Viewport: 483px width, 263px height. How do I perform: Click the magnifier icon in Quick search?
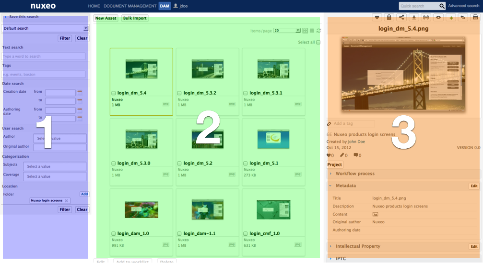pyautogui.click(x=442, y=6)
